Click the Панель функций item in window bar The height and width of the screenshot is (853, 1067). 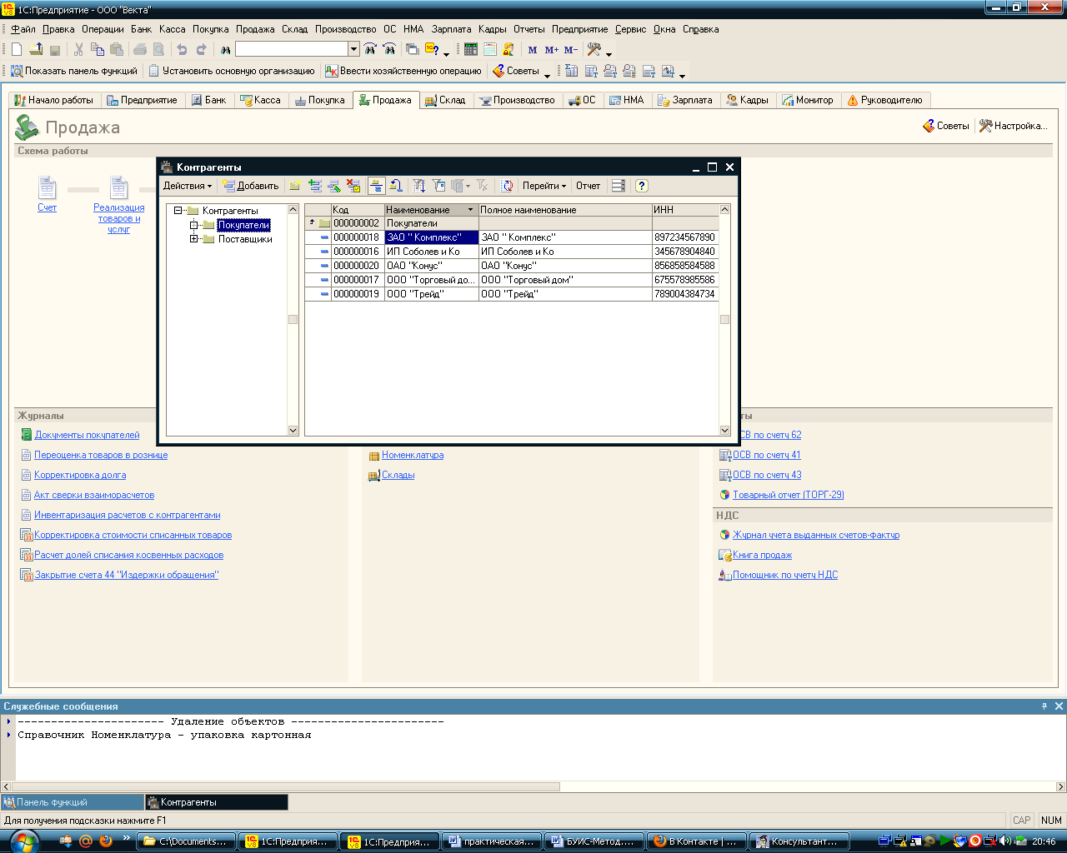click(x=73, y=802)
